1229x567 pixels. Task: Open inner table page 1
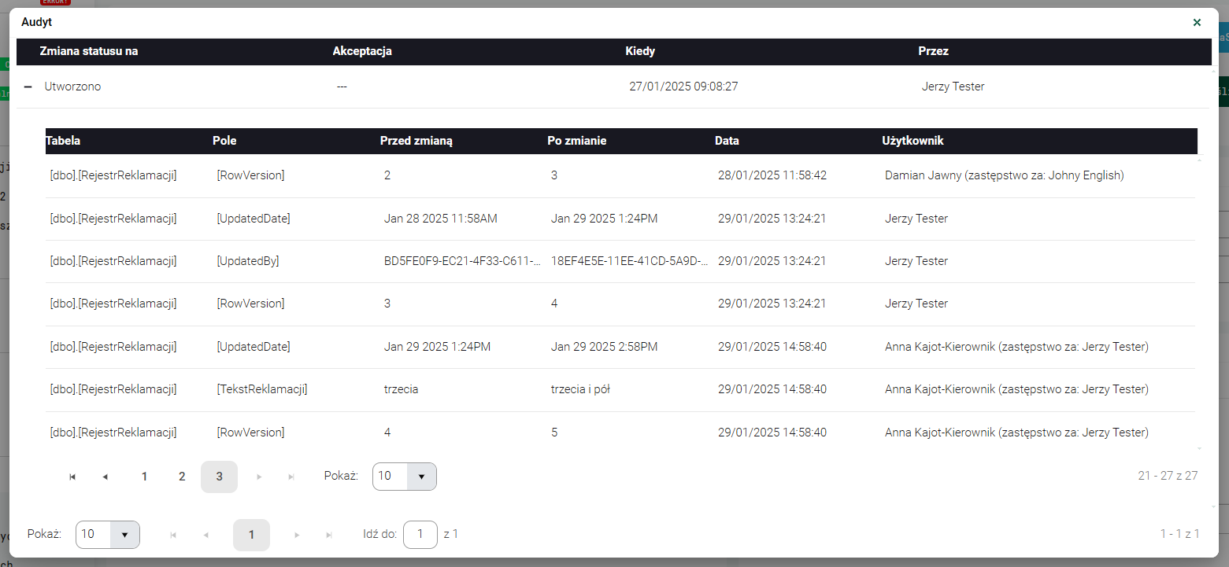144,477
